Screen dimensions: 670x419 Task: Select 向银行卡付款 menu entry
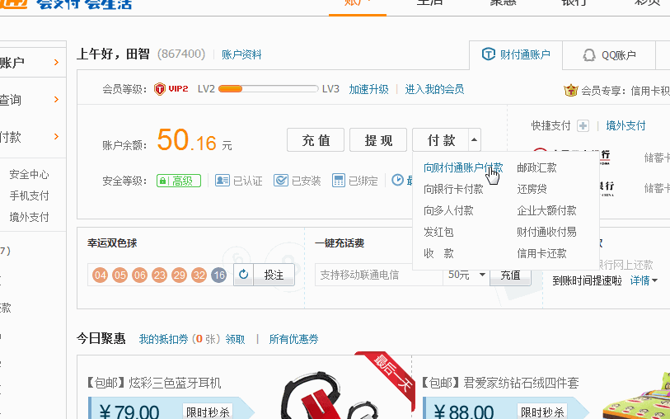pos(453,189)
